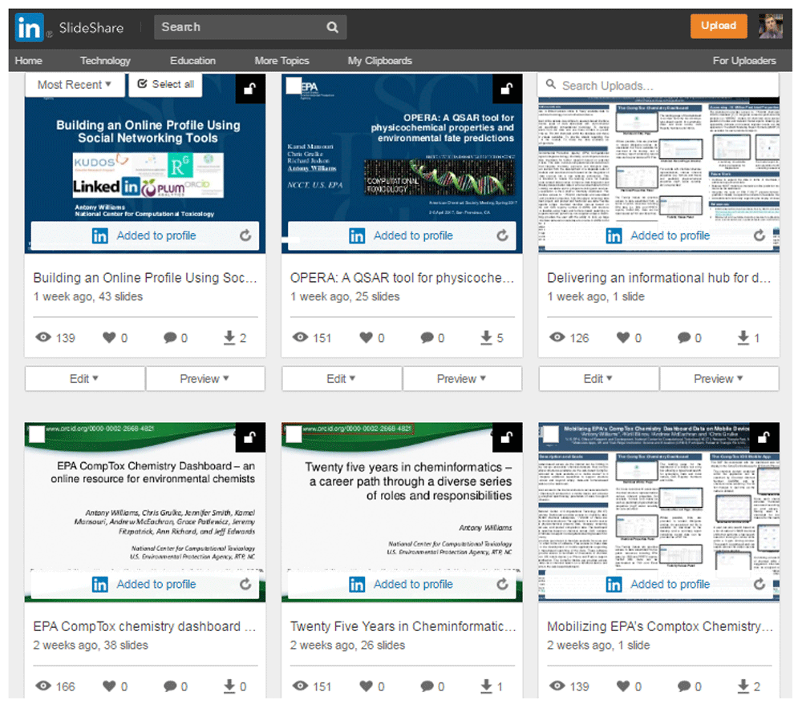Expand Edit menu for Building an Online Profile
The height and width of the screenshot is (708, 802).
85,379
